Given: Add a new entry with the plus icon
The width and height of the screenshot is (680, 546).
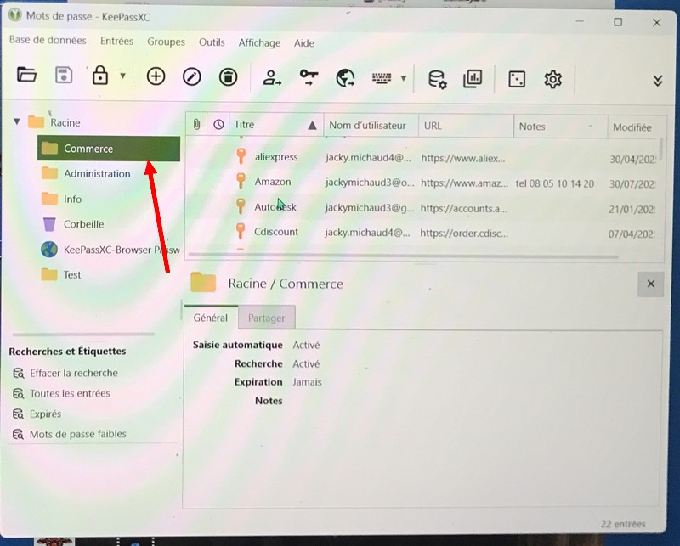Looking at the screenshot, I should point(156,77).
